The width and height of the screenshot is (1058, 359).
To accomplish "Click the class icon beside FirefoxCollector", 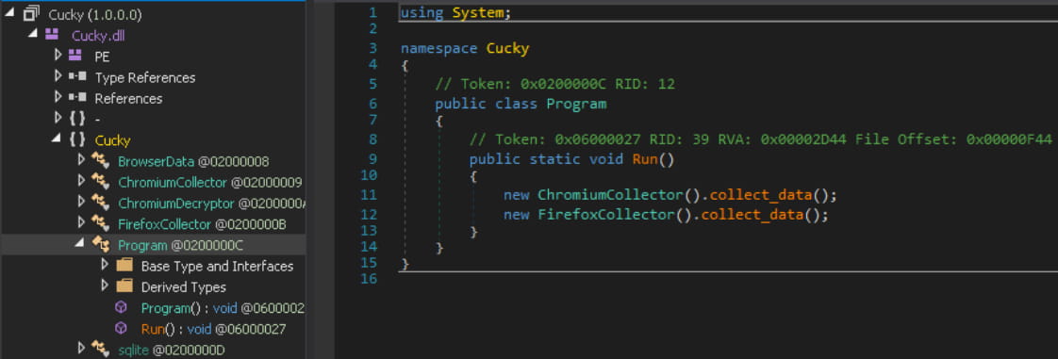I will [101, 224].
